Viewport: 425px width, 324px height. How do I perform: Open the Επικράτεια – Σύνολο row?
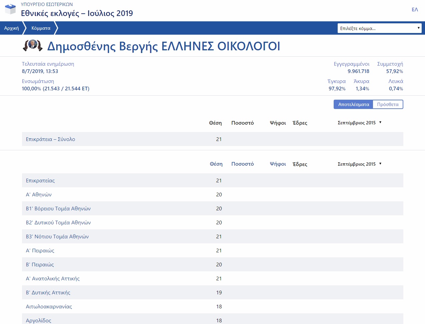point(50,139)
